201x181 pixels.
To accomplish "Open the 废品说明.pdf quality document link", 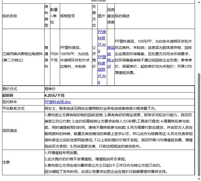I will [111, 57].
